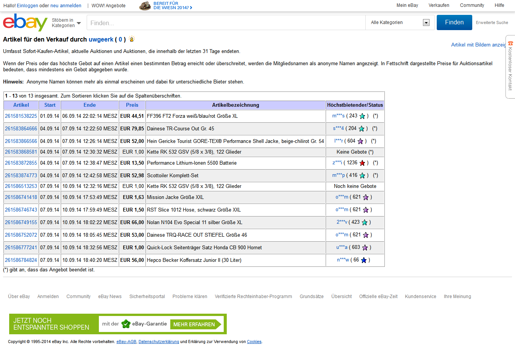Click the Offizielle eBay-Zeit link
Image resolution: width=515 pixels, height=364 pixels.
[x=378, y=297]
